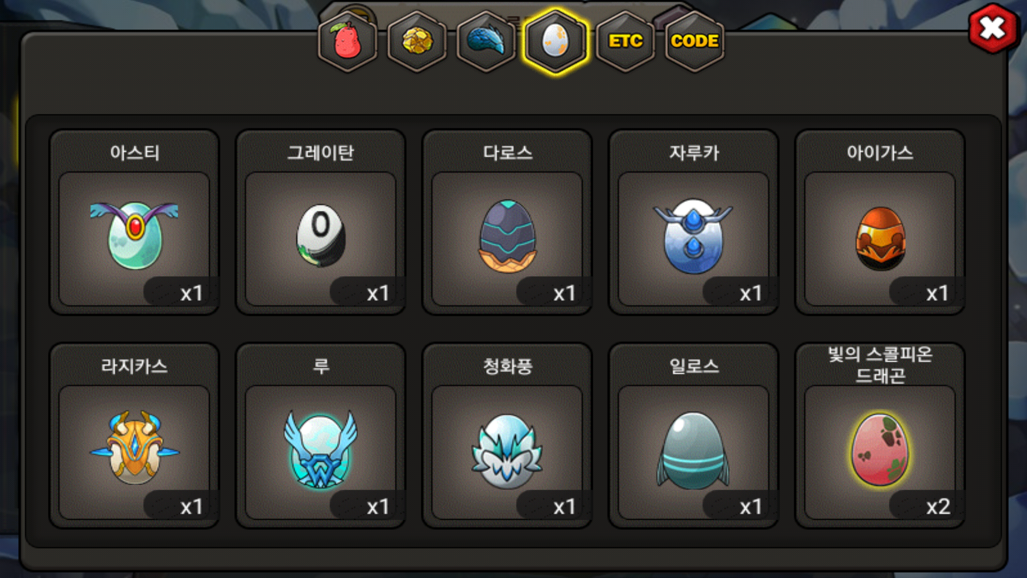The width and height of the screenshot is (1027, 578).
Task: Open the blue dragon scale tab
Action: pyautogui.click(x=486, y=41)
